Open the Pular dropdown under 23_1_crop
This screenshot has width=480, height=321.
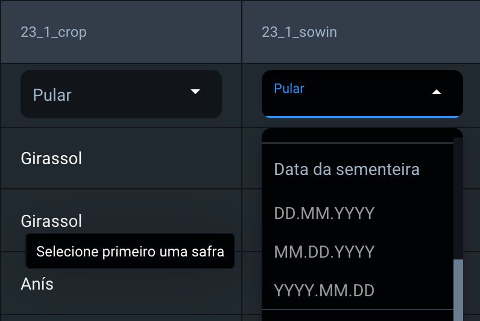(121, 94)
